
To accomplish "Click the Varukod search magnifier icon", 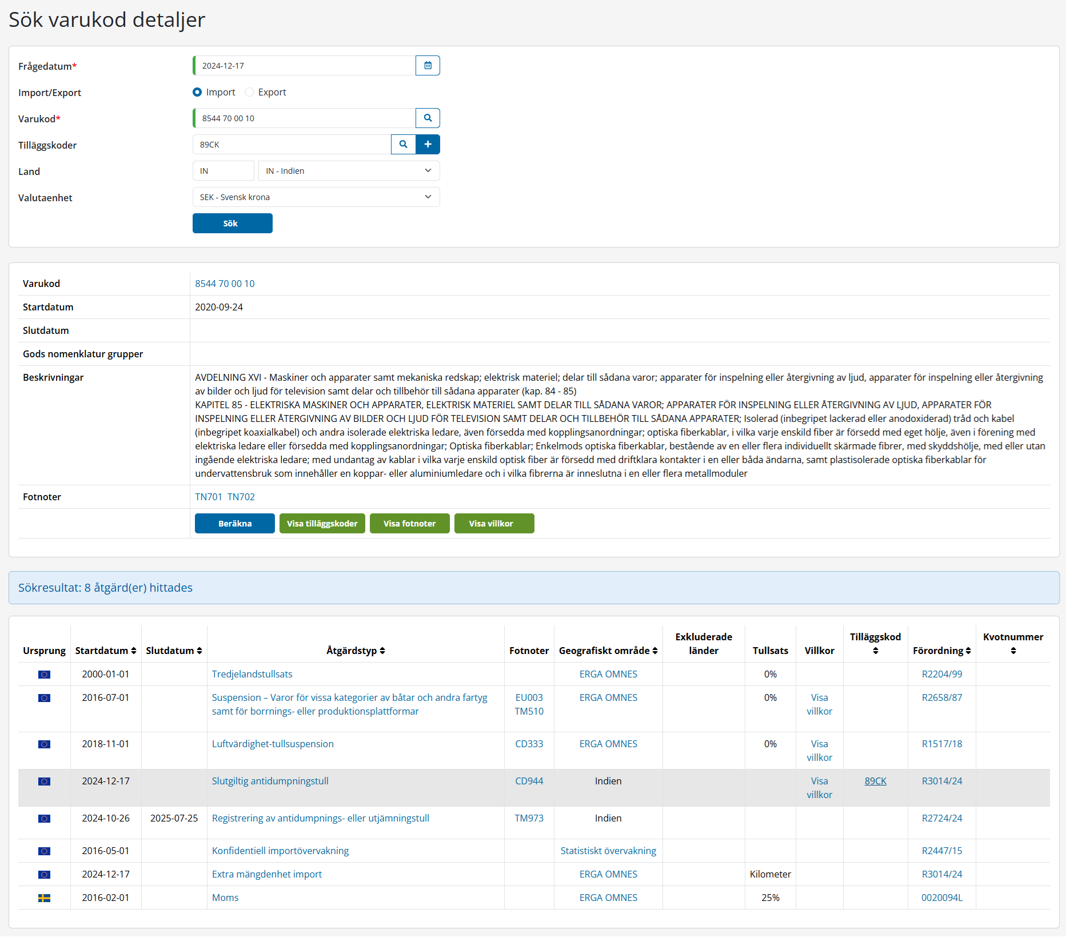I will 428,118.
